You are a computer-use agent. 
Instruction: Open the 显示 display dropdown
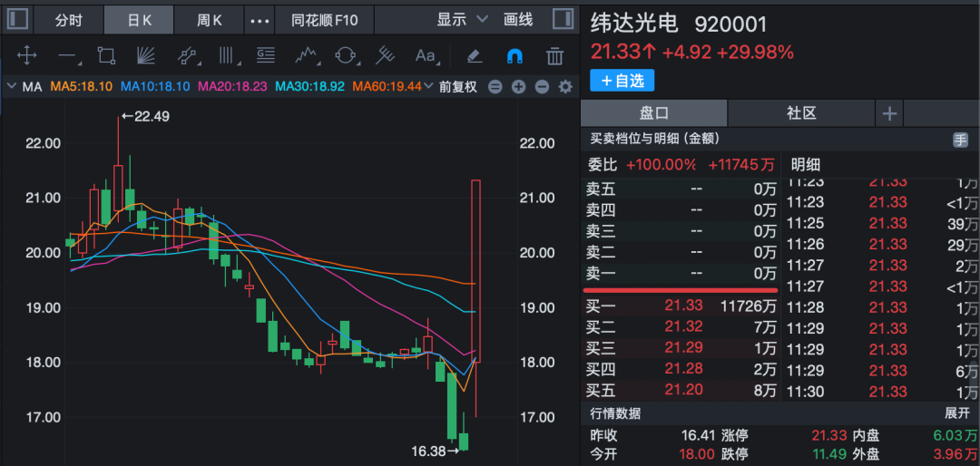pyautogui.click(x=462, y=19)
